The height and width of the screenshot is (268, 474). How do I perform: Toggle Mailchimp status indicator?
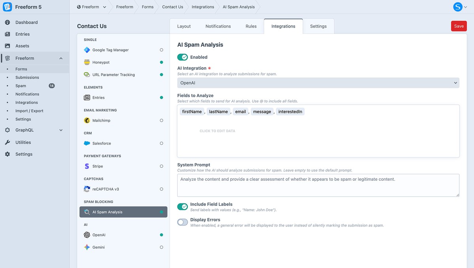click(162, 120)
